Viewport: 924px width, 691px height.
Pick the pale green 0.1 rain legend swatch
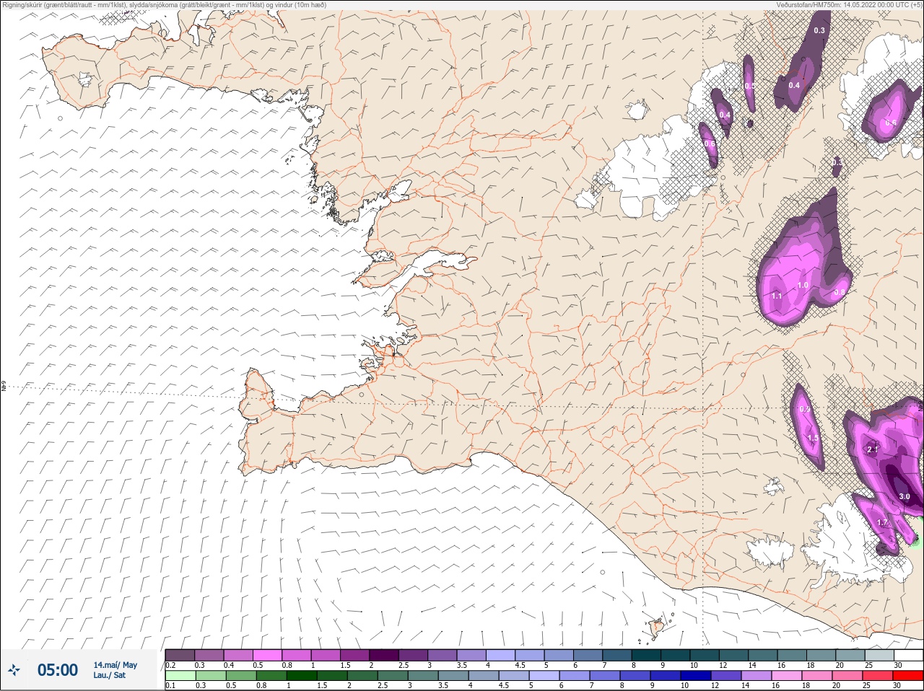pyautogui.click(x=180, y=676)
